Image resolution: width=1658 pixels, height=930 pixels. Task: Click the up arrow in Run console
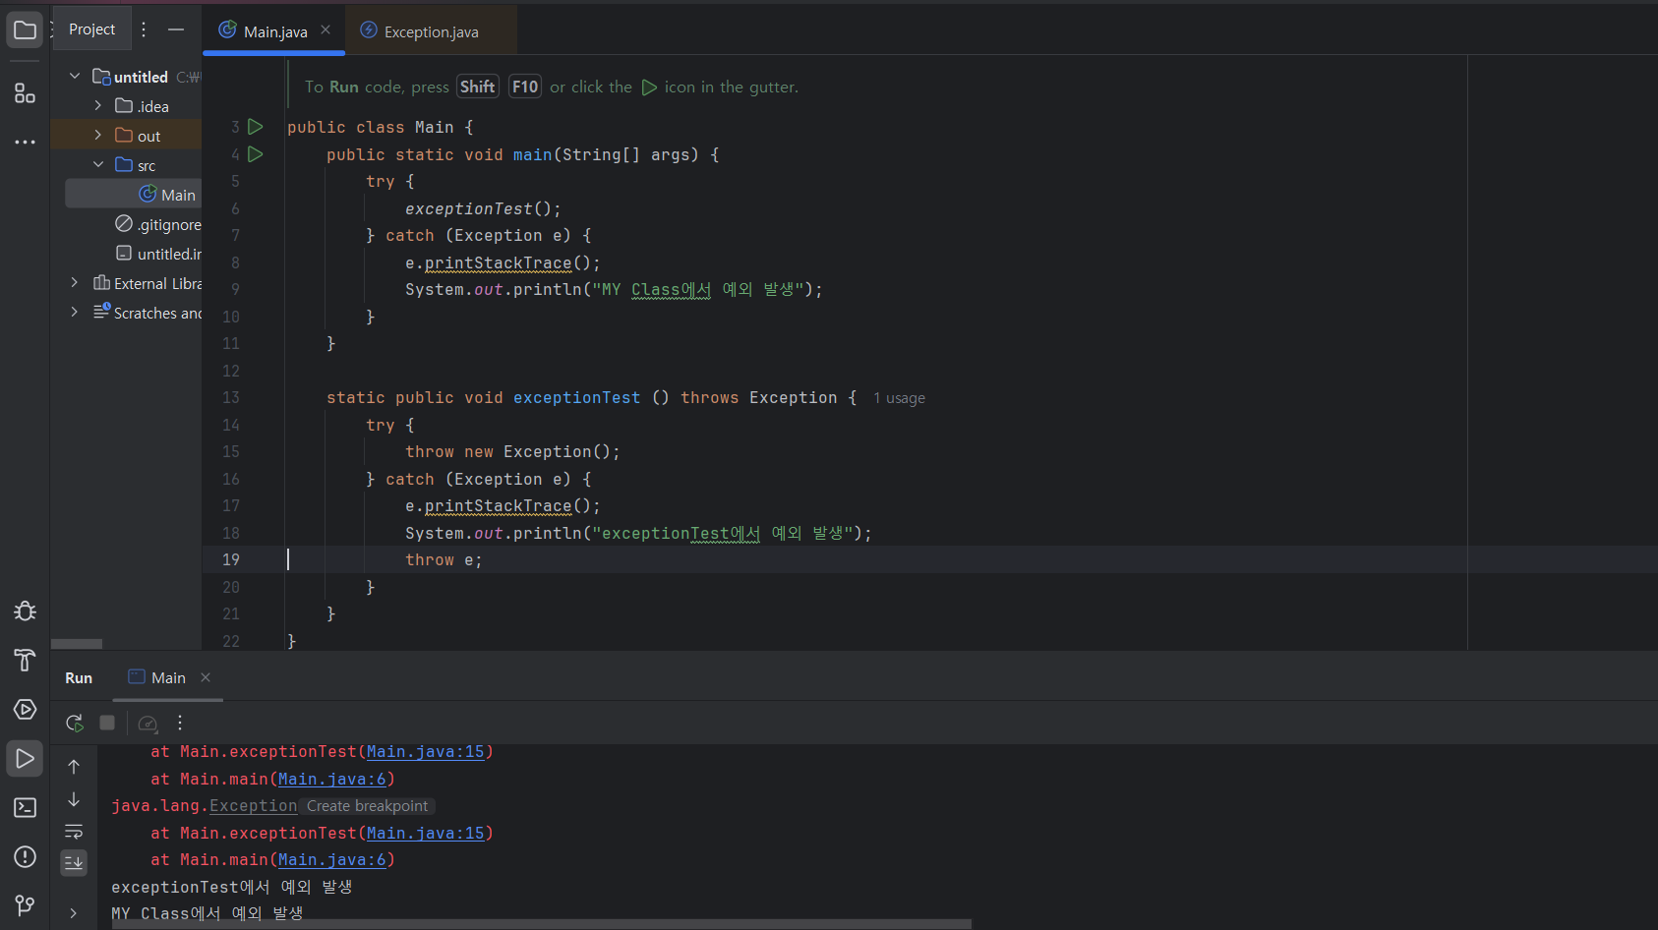pyautogui.click(x=74, y=766)
